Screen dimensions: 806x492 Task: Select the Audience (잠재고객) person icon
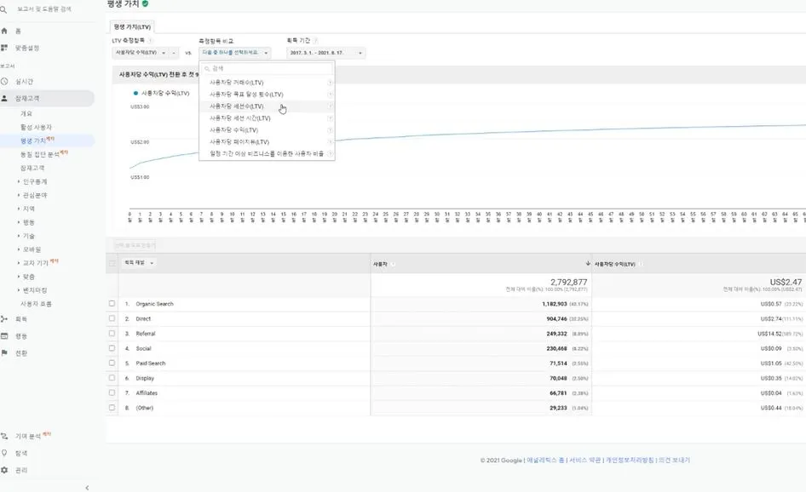[x=4, y=98]
